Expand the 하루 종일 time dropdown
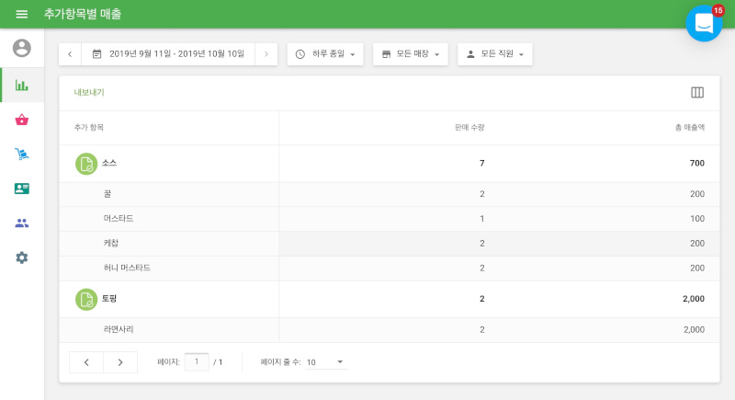 click(325, 54)
